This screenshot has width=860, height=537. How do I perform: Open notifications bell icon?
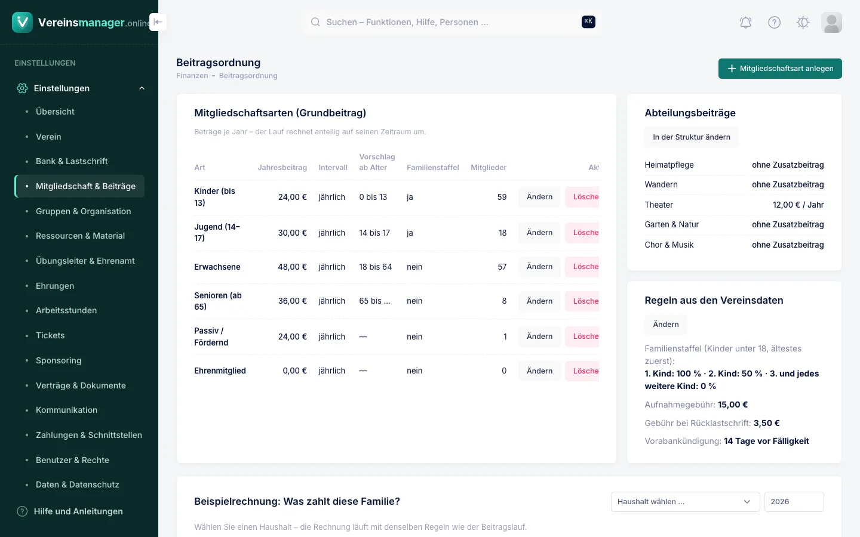pyautogui.click(x=745, y=23)
